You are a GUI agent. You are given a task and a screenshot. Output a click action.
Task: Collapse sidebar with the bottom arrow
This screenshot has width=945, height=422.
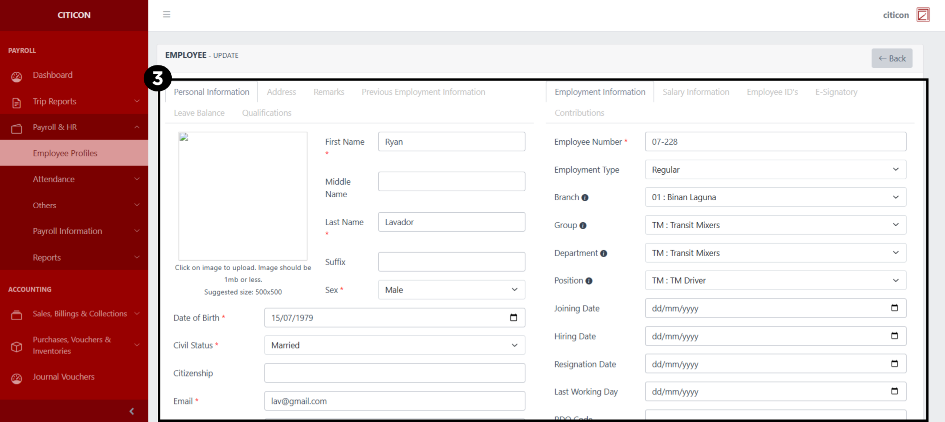[x=131, y=411]
